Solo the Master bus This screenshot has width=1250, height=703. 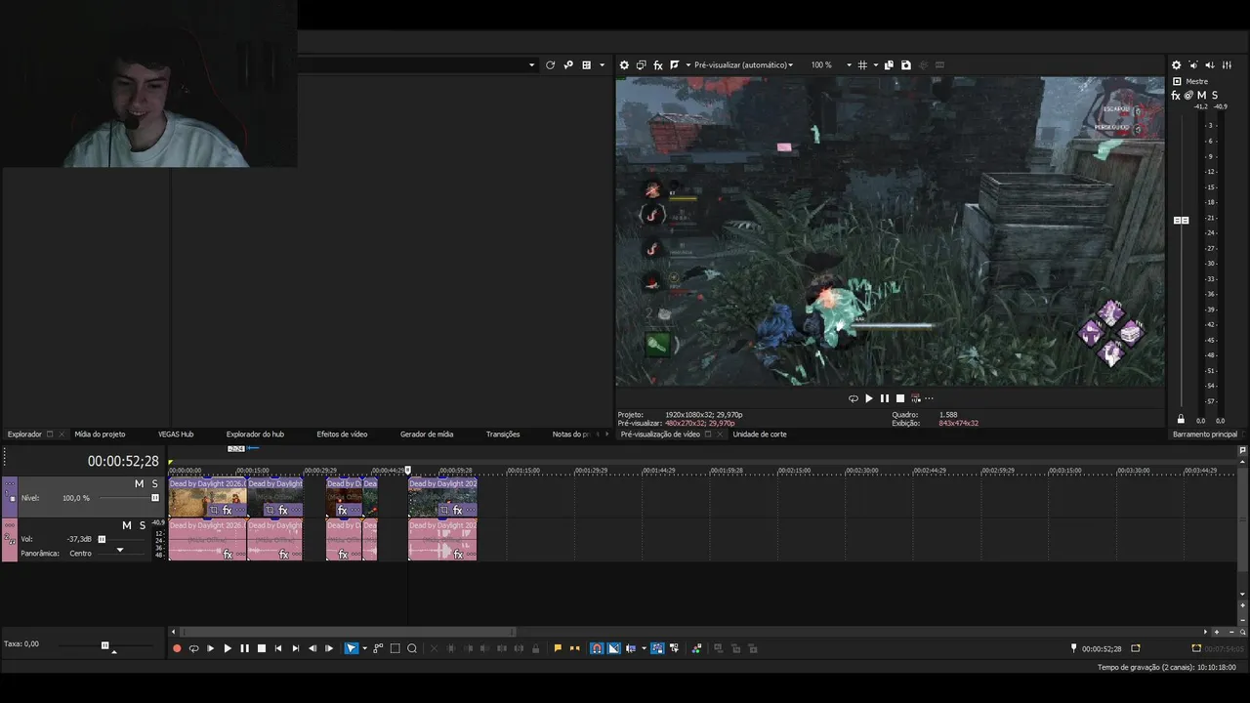(x=1214, y=96)
